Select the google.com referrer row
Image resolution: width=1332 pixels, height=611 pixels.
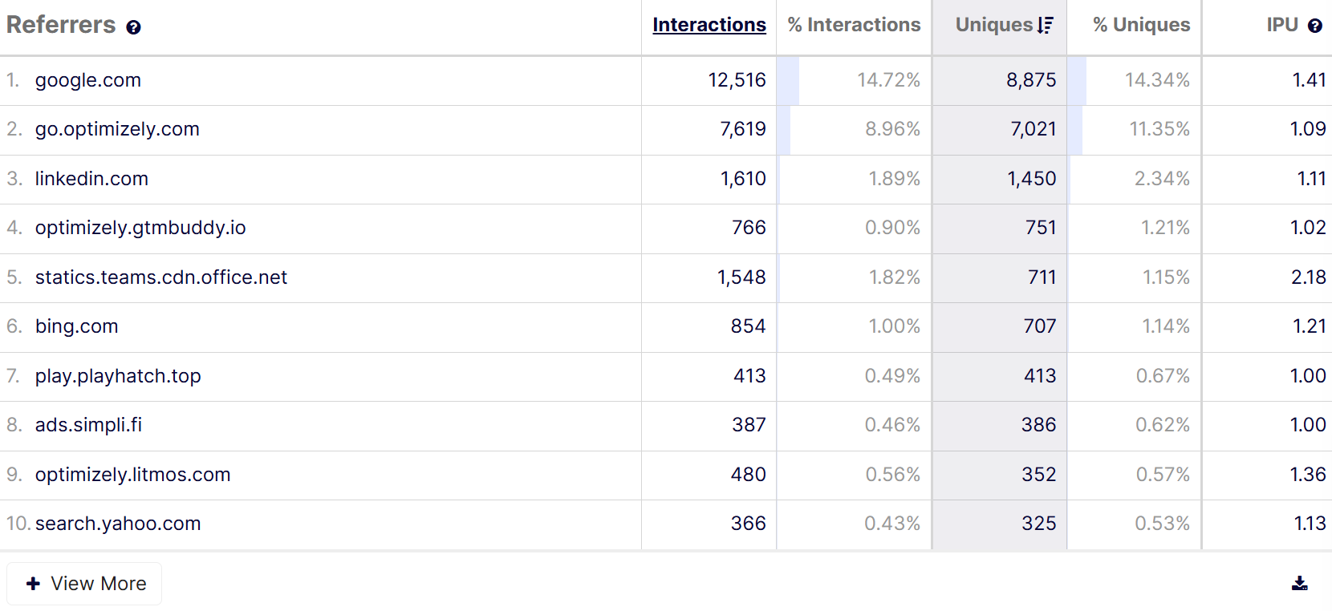[x=88, y=80]
